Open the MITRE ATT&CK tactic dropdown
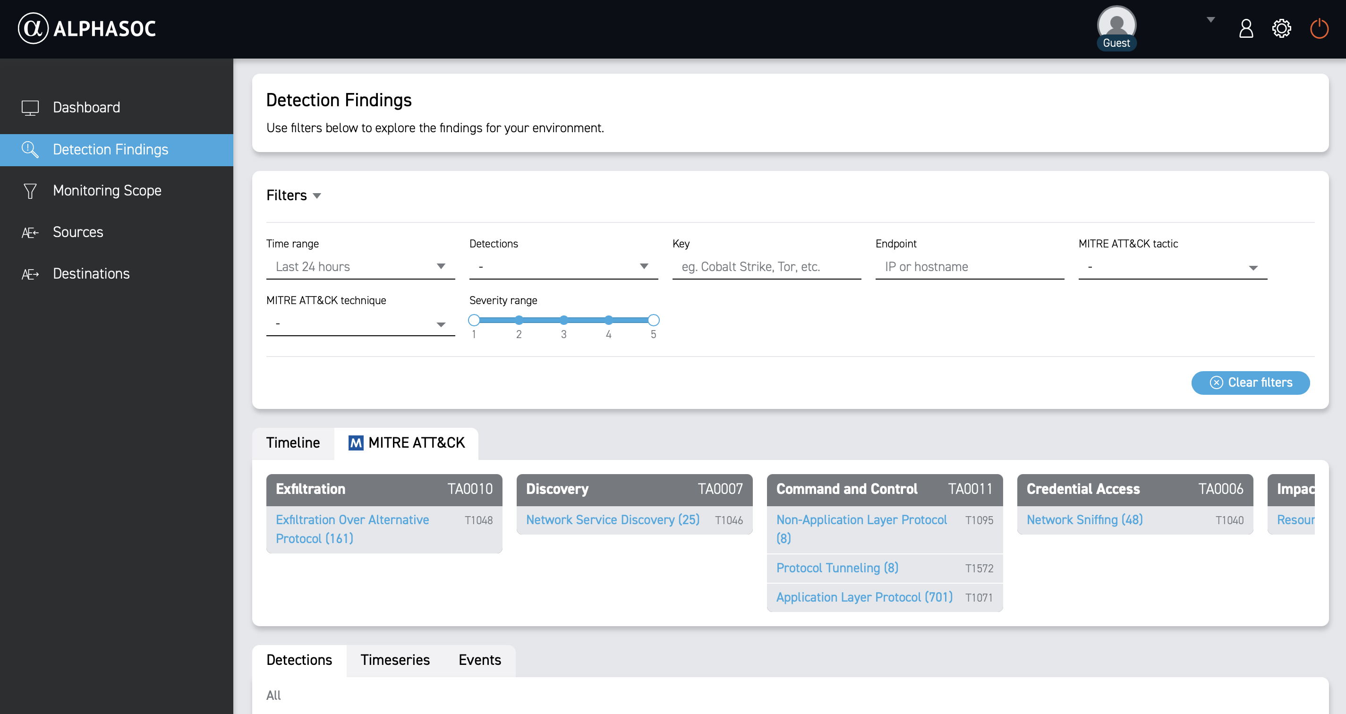Image resolution: width=1346 pixels, height=714 pixels. (1172, 267)
